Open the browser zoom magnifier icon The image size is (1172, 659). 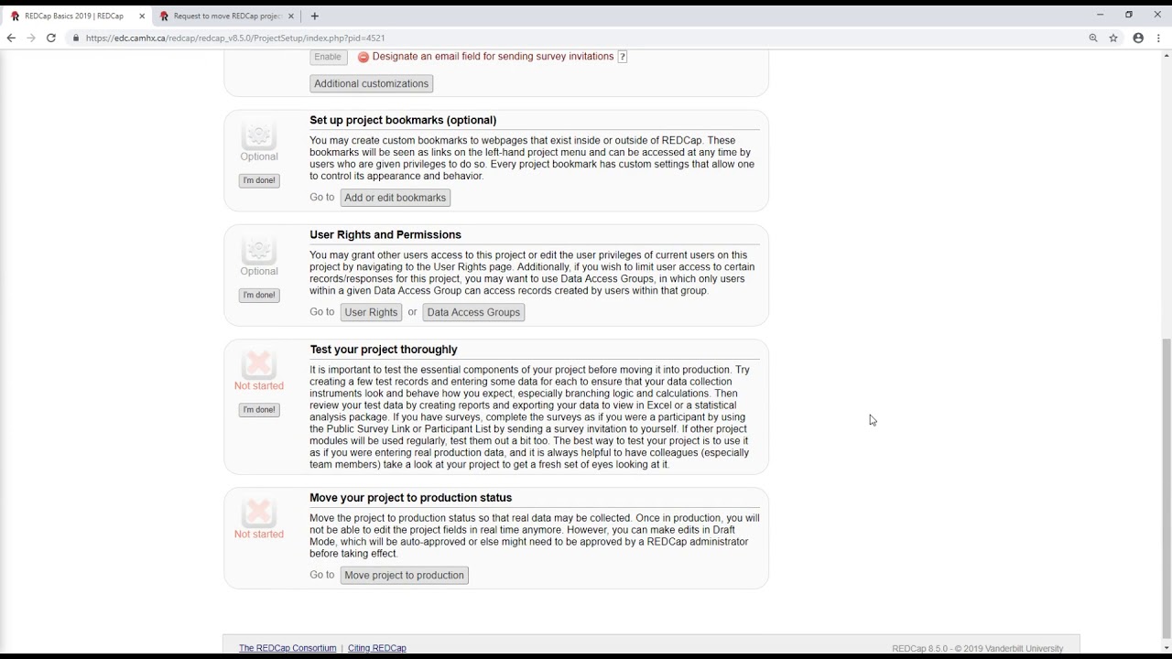click(1093, 38)
